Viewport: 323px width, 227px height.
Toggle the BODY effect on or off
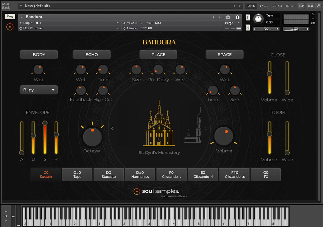pyautogui.click(x=39, y=55)
